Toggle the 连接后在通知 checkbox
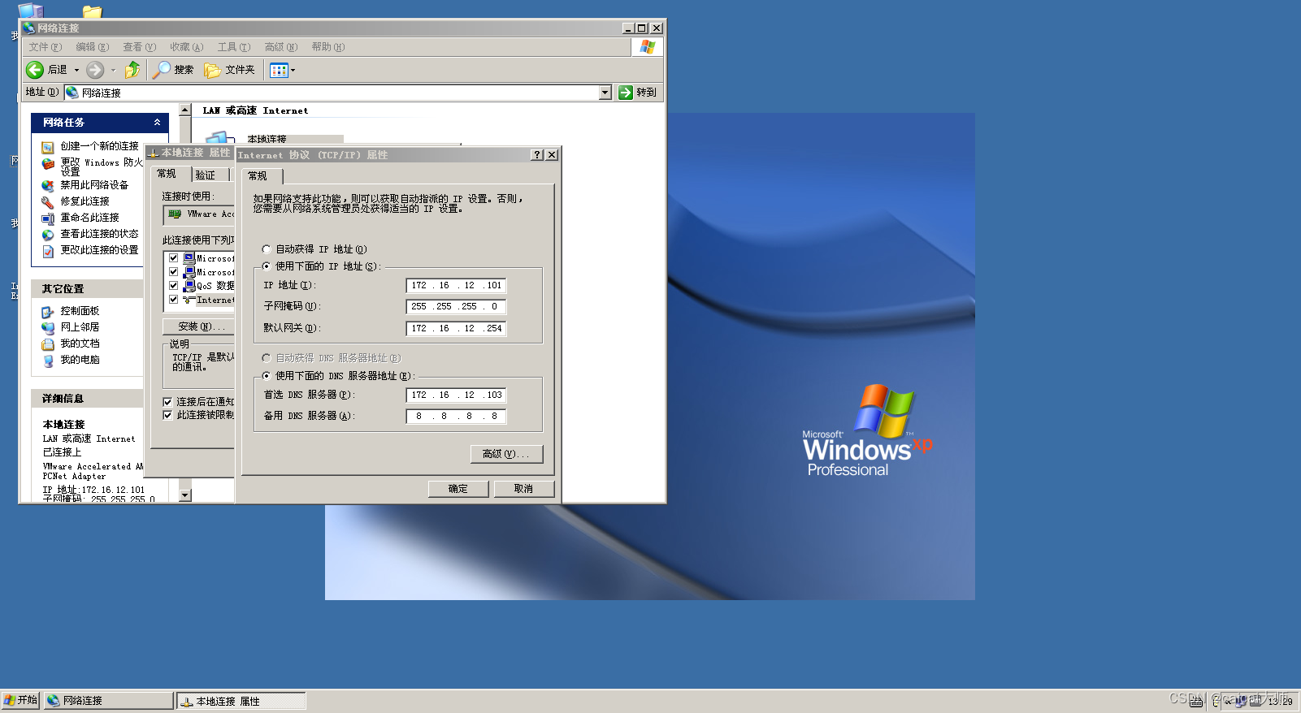 (167, 402)
